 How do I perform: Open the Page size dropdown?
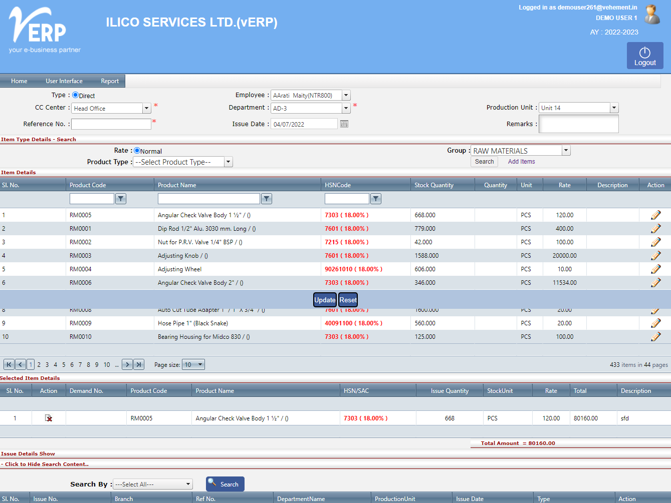pyautogui.click(x=193, y=364)
